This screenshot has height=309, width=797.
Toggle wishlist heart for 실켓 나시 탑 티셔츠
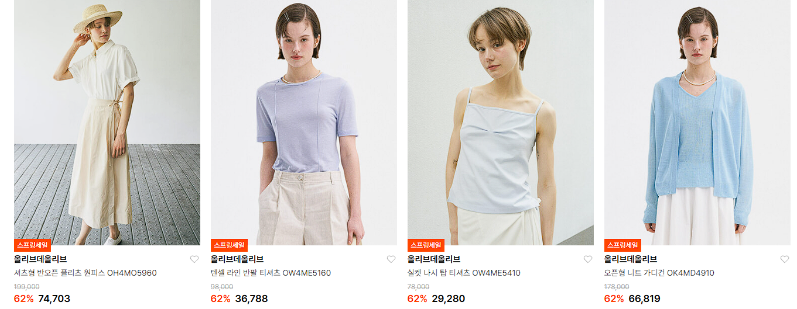click(588, 259)
